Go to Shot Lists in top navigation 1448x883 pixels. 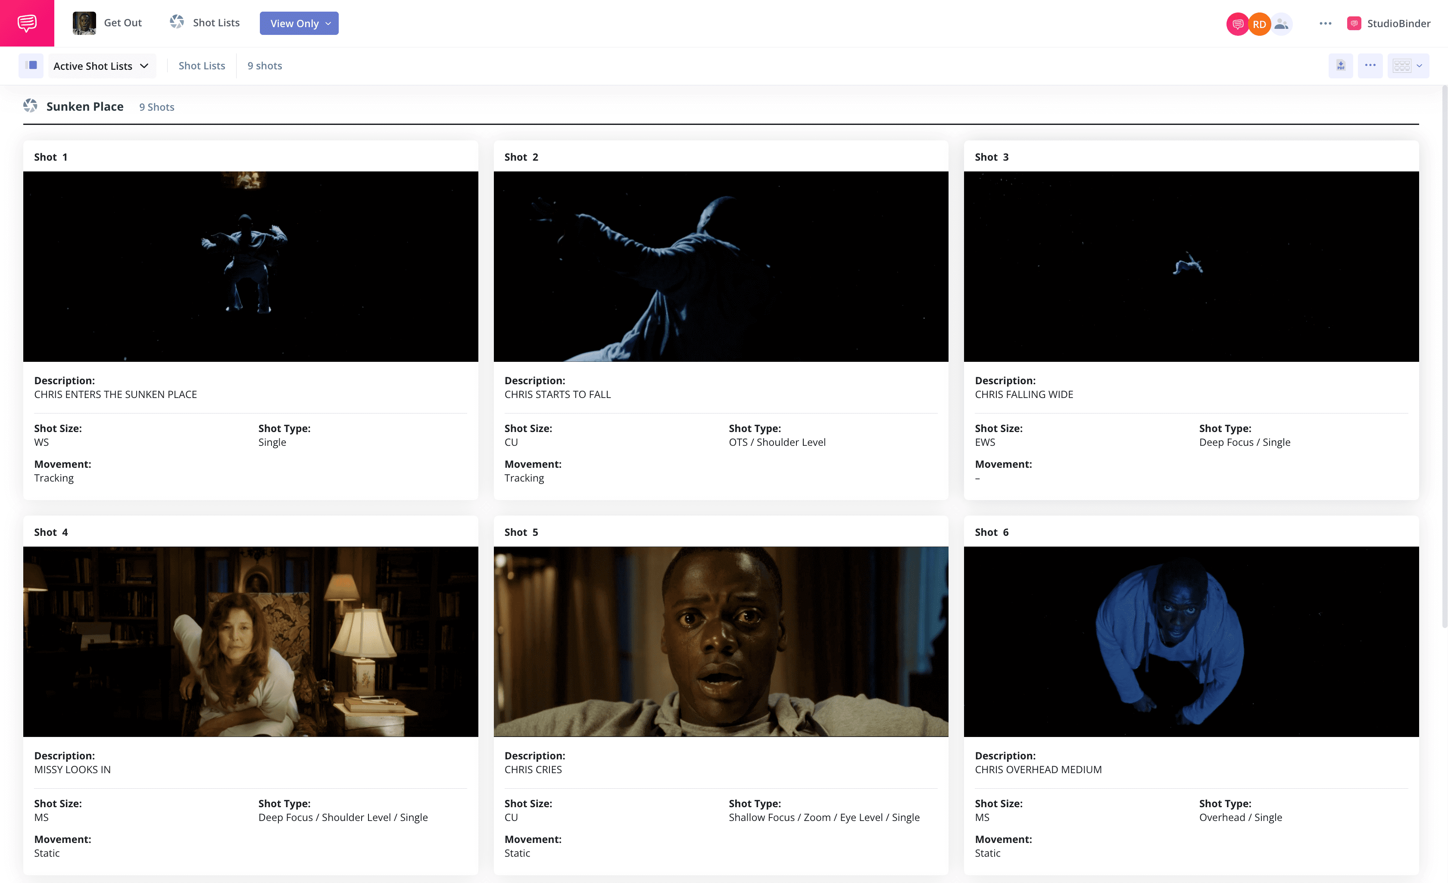pos(216,23)
